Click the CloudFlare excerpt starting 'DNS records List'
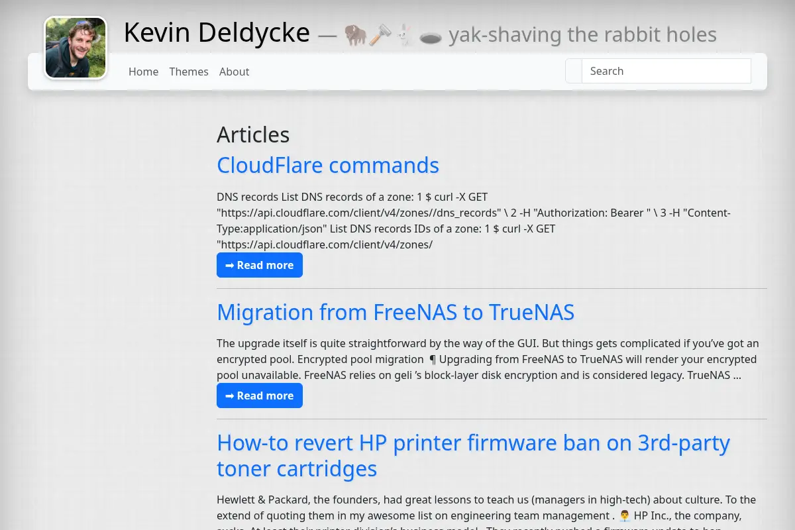Screen dimensions: 795x530 pyautogui.click(x=474, y=221)
